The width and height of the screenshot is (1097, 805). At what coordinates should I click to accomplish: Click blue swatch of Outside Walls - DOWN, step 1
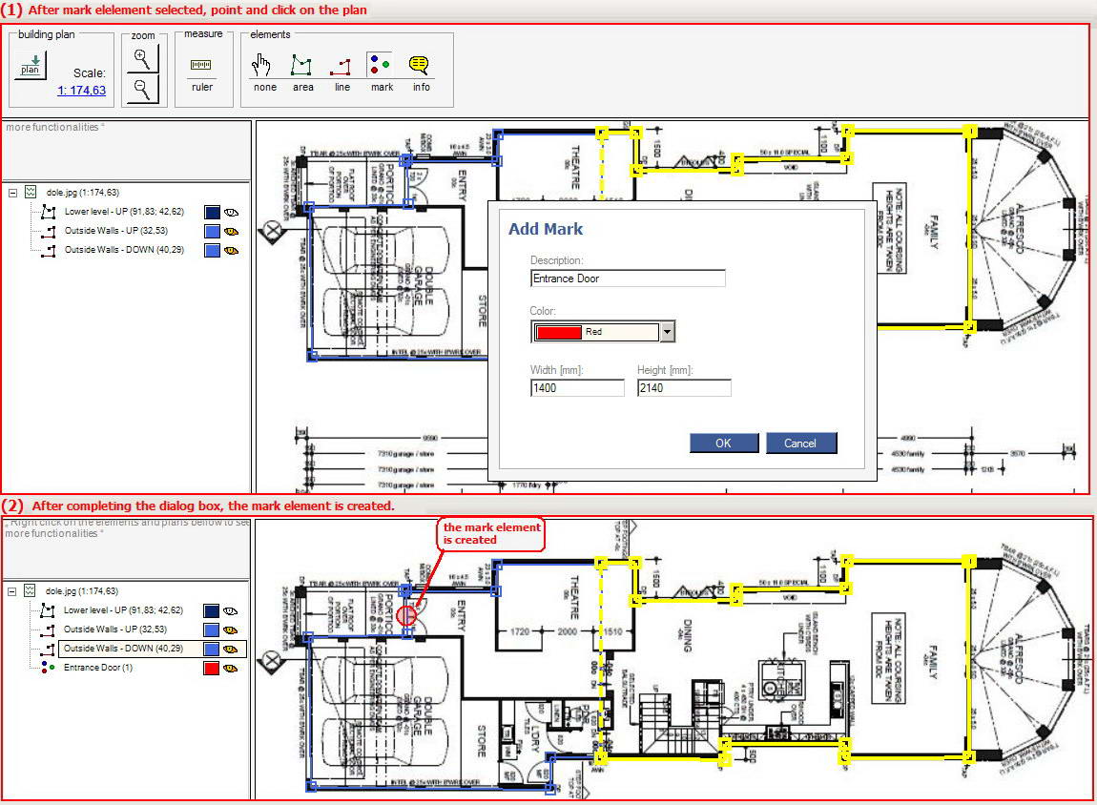coord(212,251)
